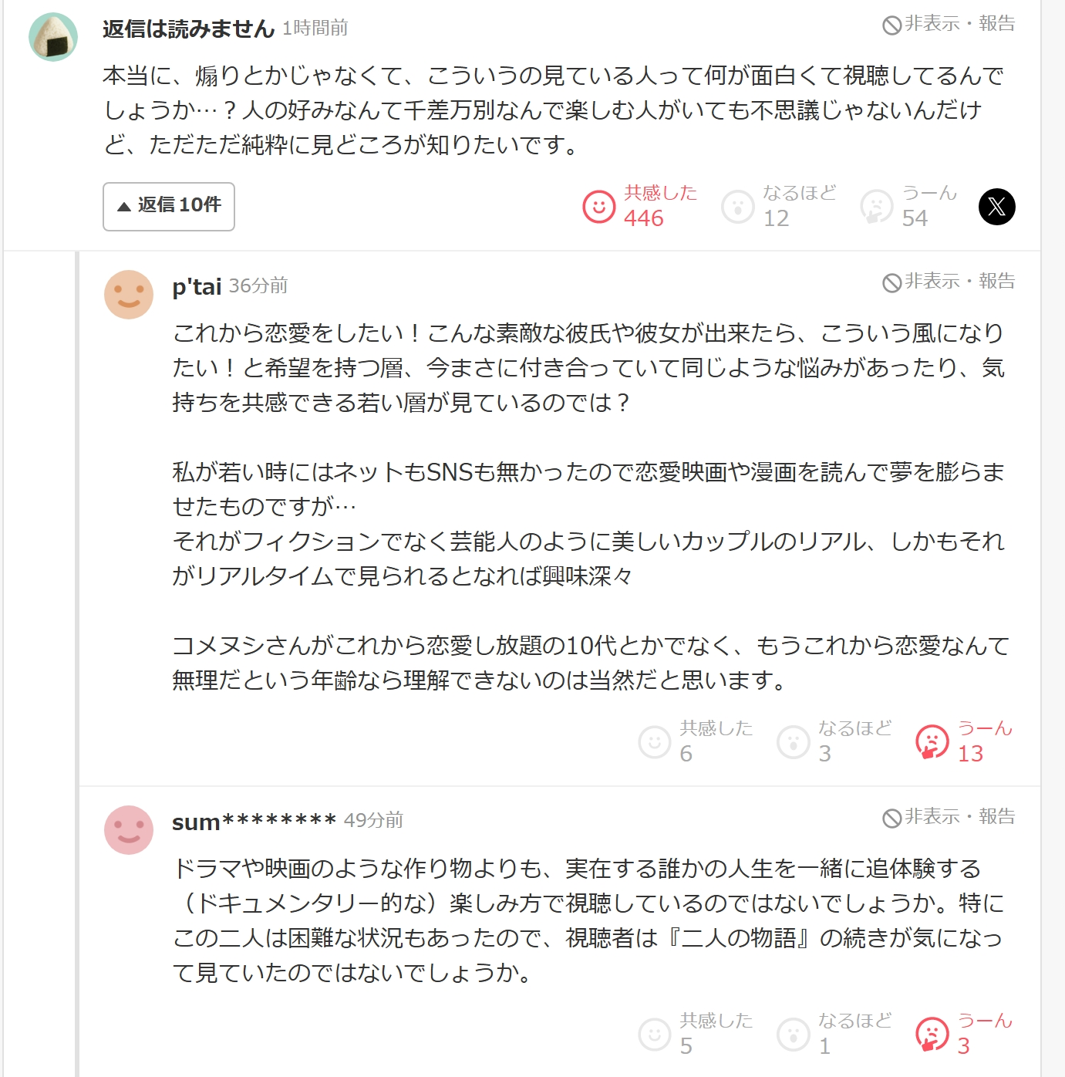Click red うーん icon on p'tai's reply
The width and height of the screenshot is (1065, 1077).
932,742
